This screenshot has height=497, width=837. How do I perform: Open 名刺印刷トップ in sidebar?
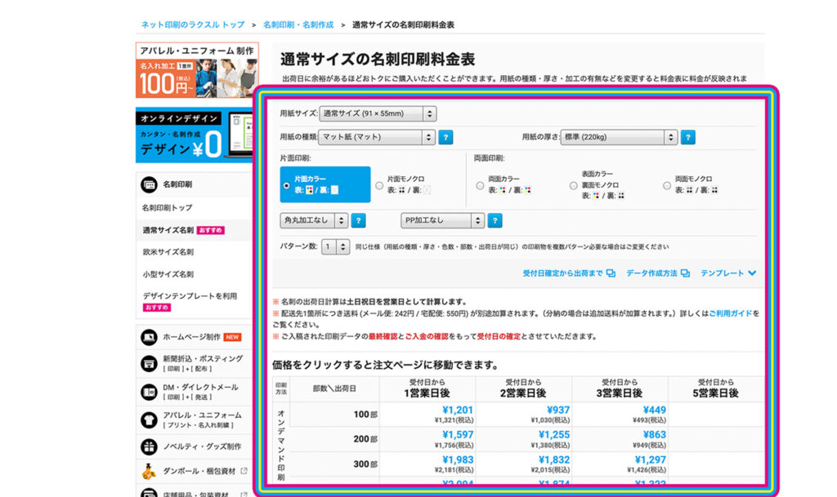click(x=167, y=208)
